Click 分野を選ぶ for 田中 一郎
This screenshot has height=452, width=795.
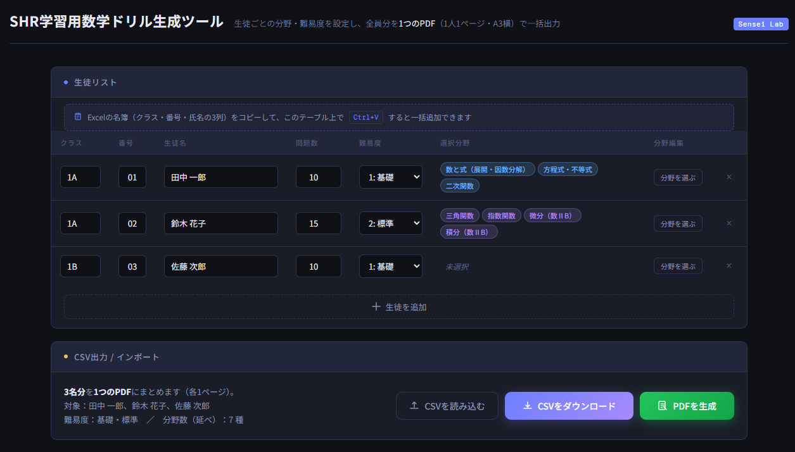677,178
